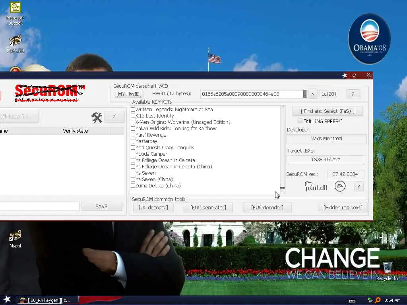Screen dimensions: 407x305
Task: Click the 80_PA keygen taskbar button
Action: 47,300
